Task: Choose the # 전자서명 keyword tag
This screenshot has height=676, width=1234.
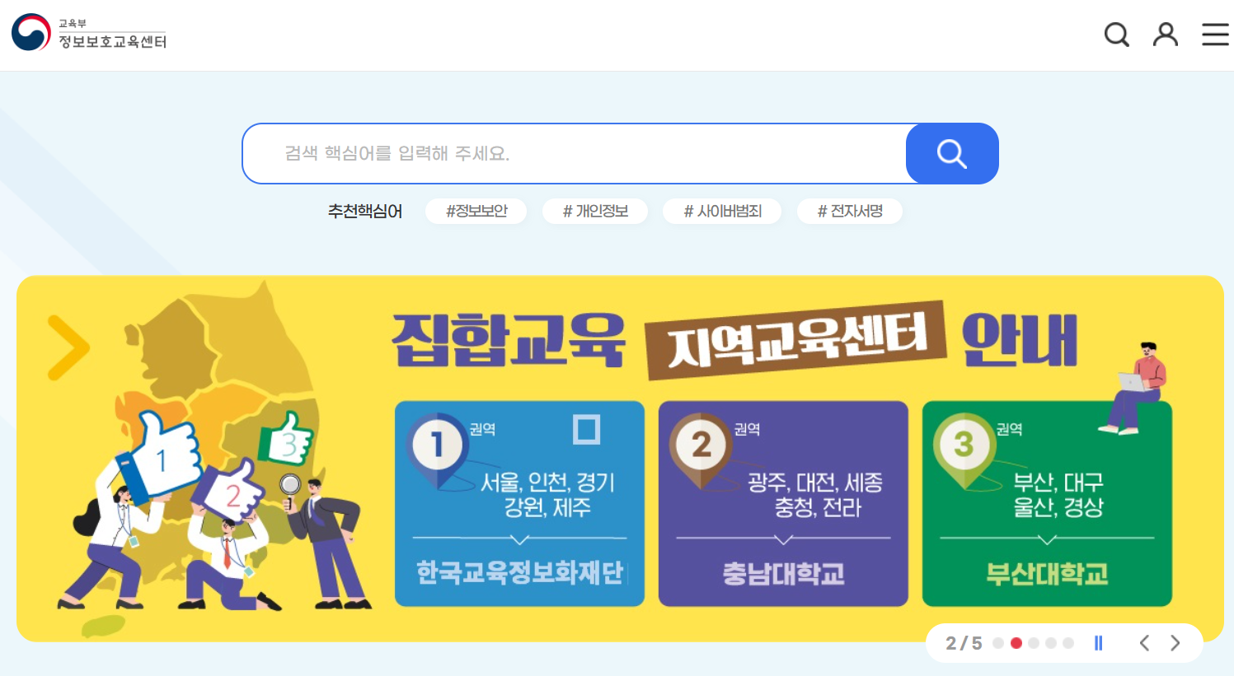Action: [x=850, y=212]
